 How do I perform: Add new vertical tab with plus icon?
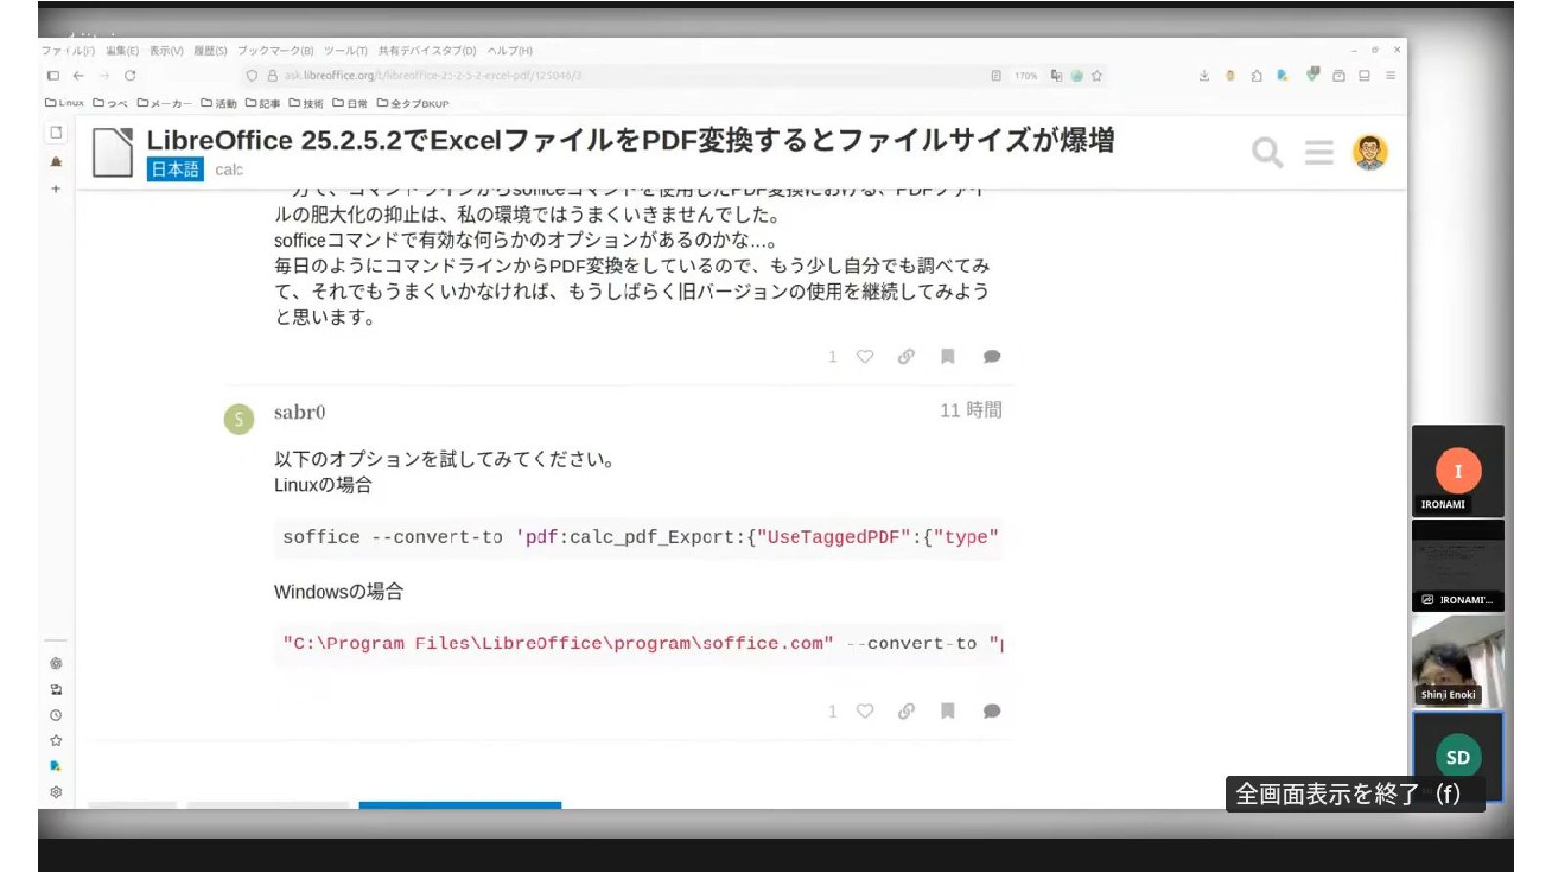[56, 188]
